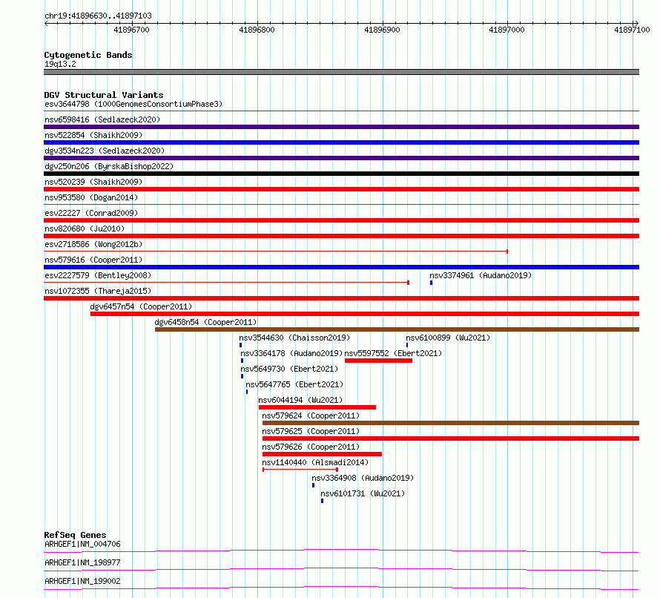Click the chr19:41896630..41897103 coordinate label

(98, 16)
